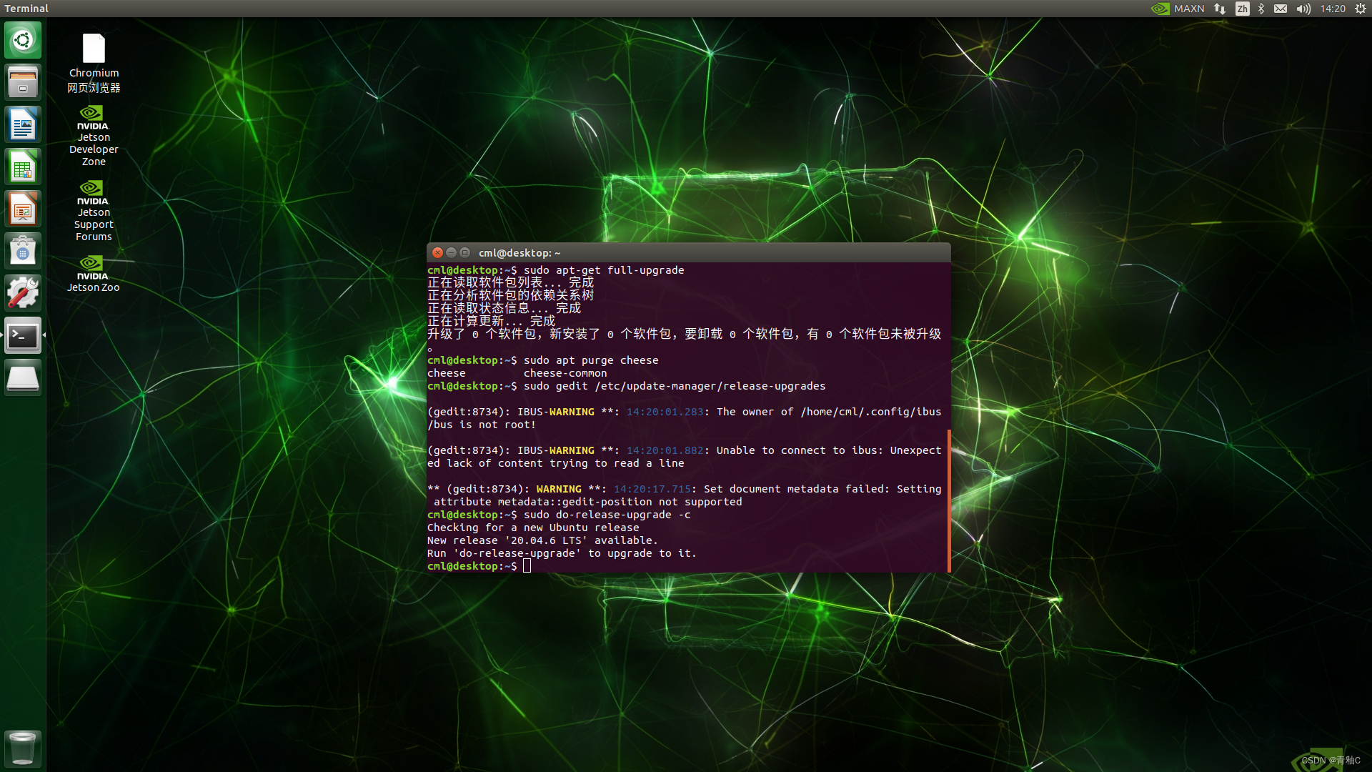Open Ubuntu Software store icon
The width and height of the screenshot is (1372, 772).
23,251
